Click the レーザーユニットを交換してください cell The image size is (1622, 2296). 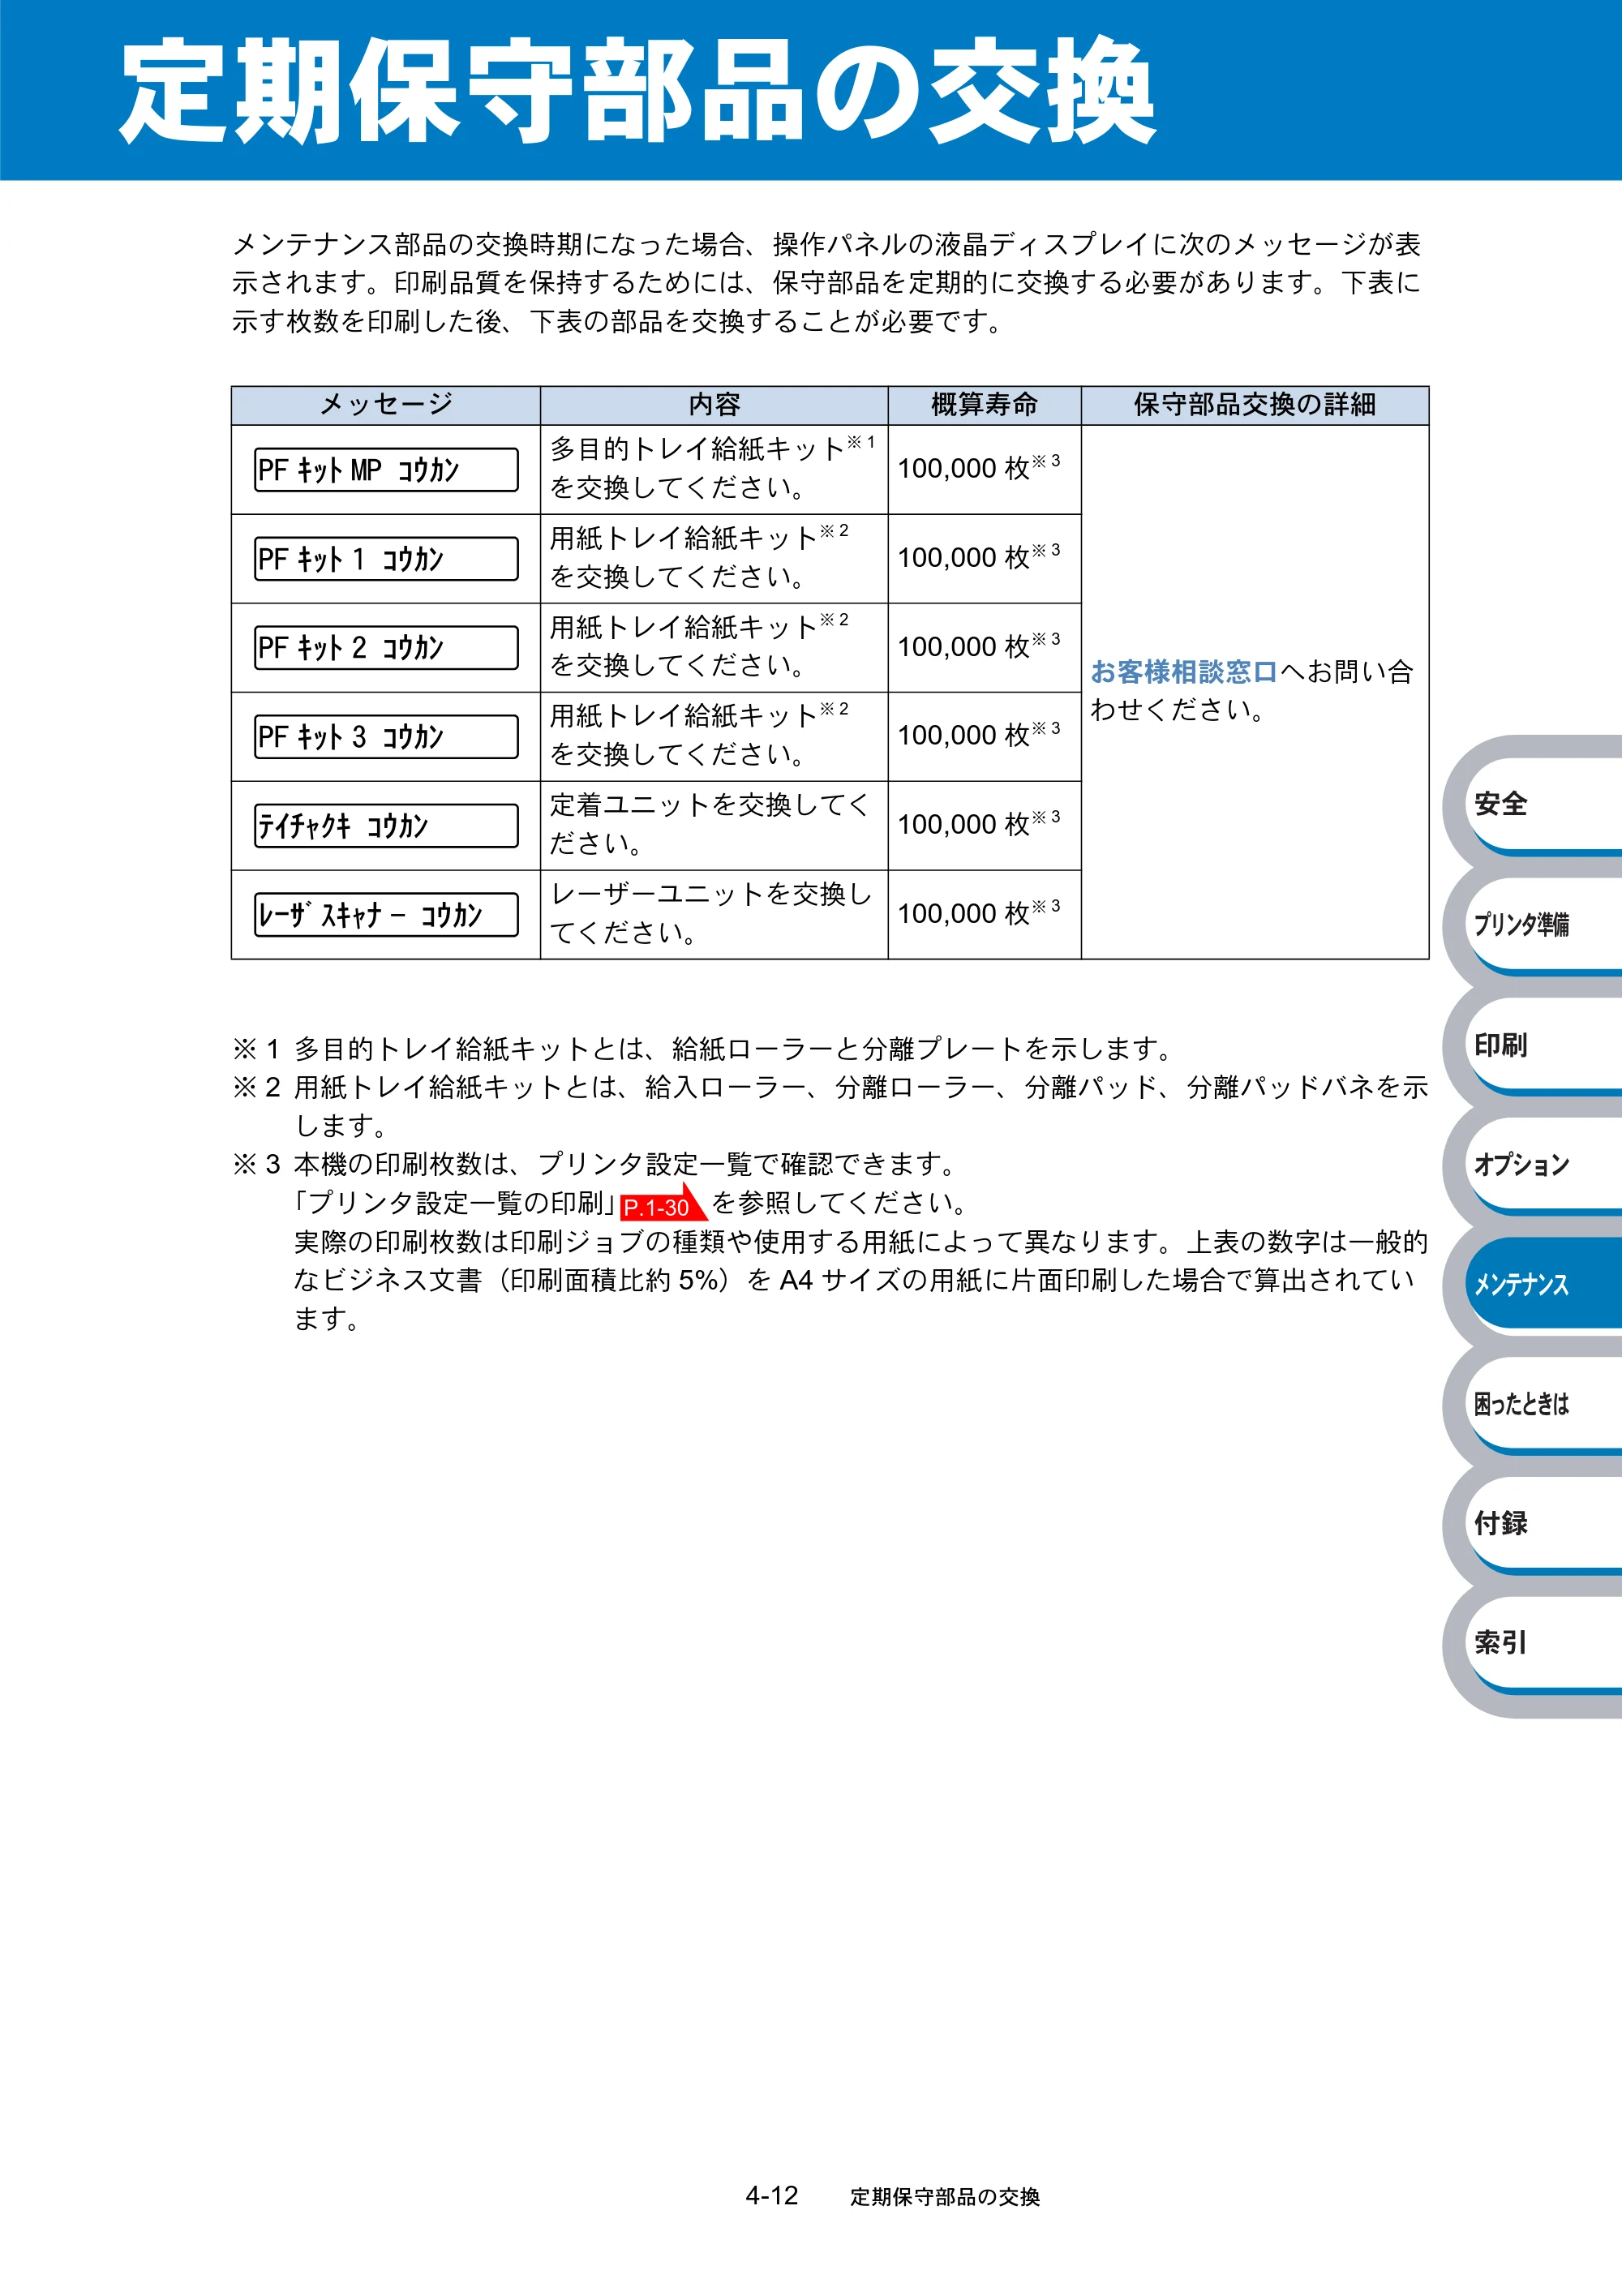click(x=714, y=914)
